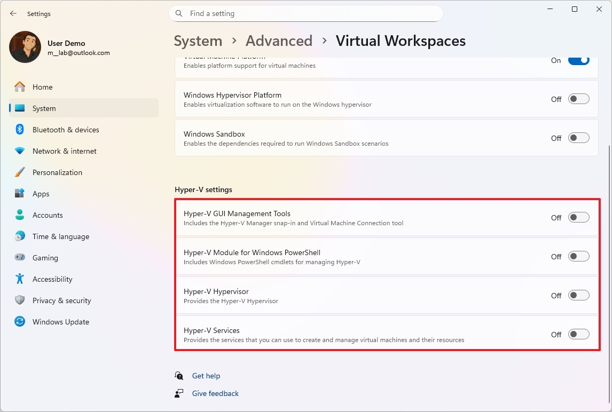The image size is (612, 412).
Task: Open Privacy & security
Action: (61, 300)
